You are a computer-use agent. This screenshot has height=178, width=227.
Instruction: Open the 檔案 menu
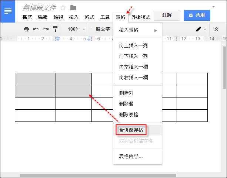point(27,17)
